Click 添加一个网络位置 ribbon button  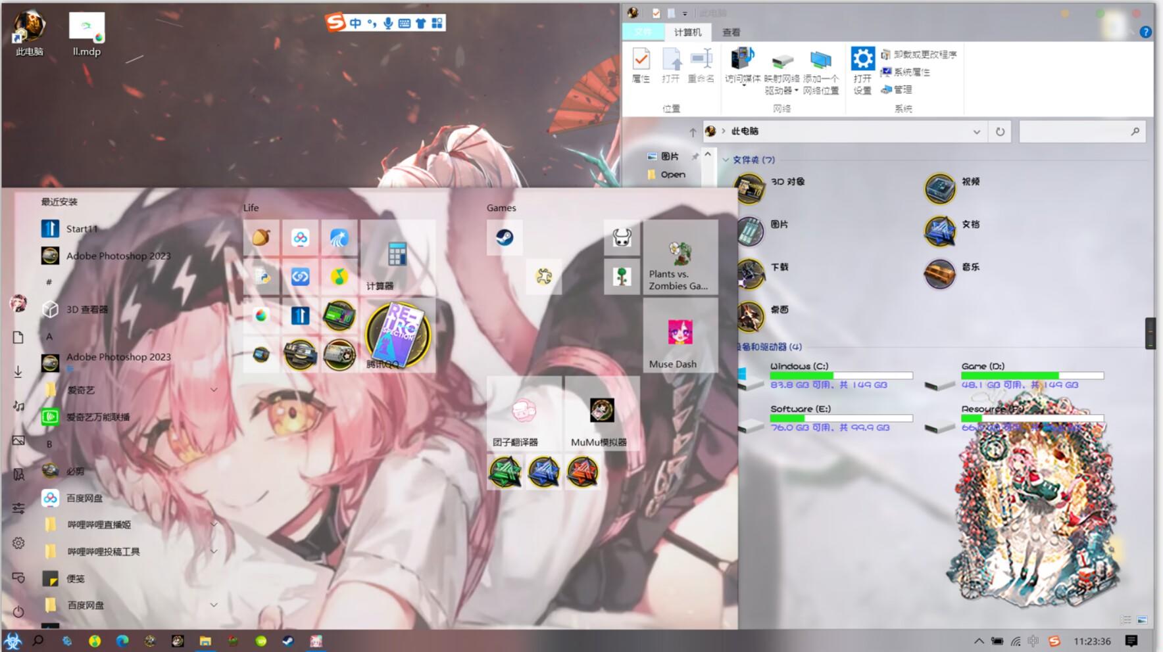[821, 71]
